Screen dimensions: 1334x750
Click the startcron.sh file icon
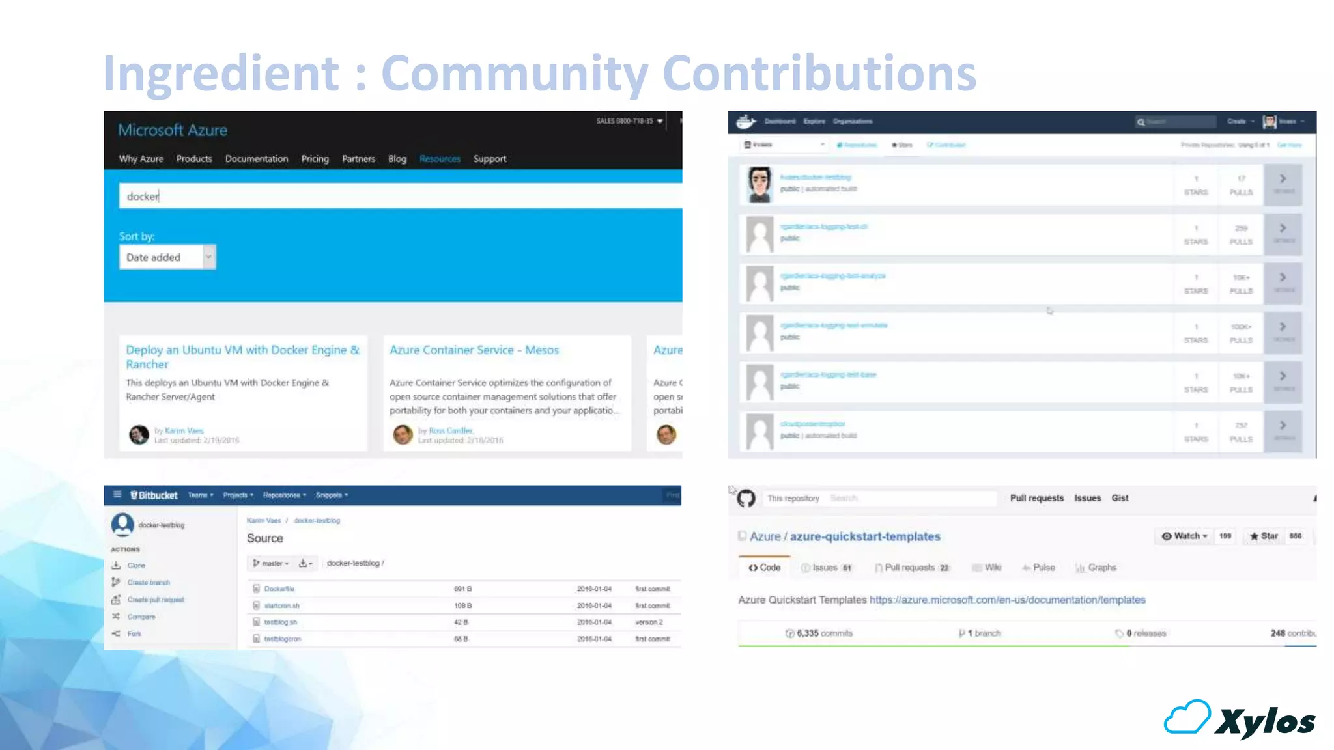tap(257, 605)
